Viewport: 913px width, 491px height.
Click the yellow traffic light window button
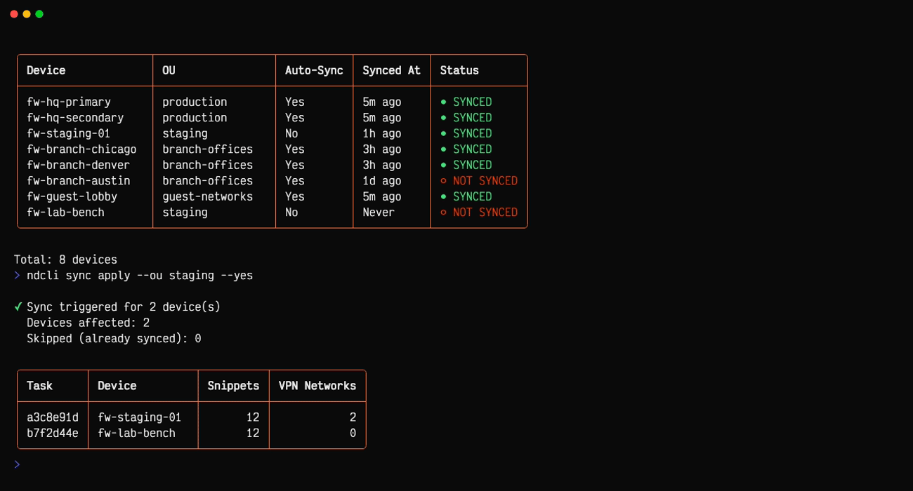pos(27,13)
